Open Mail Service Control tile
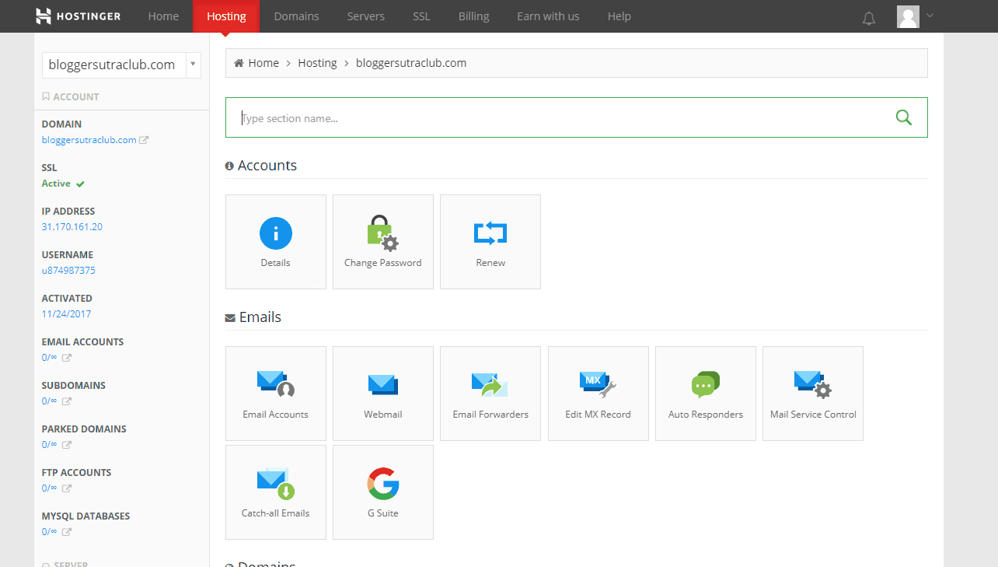This screenshot has width=998, height=567. 813,394
